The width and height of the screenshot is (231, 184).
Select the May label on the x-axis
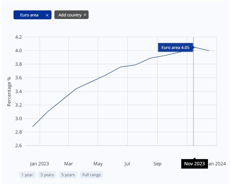click(98, 164)
